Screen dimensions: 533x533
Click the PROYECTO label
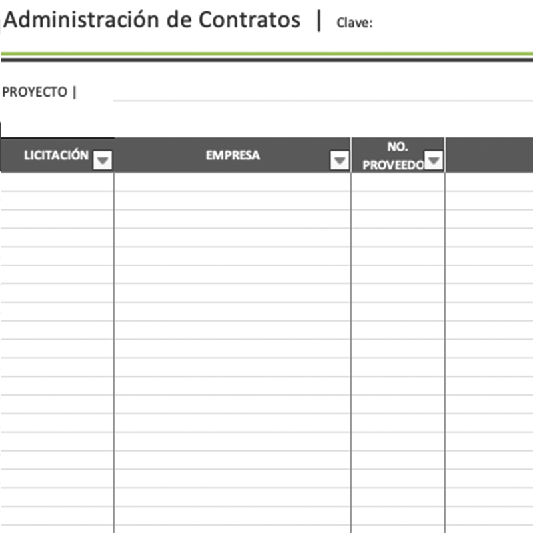(35, 92)
